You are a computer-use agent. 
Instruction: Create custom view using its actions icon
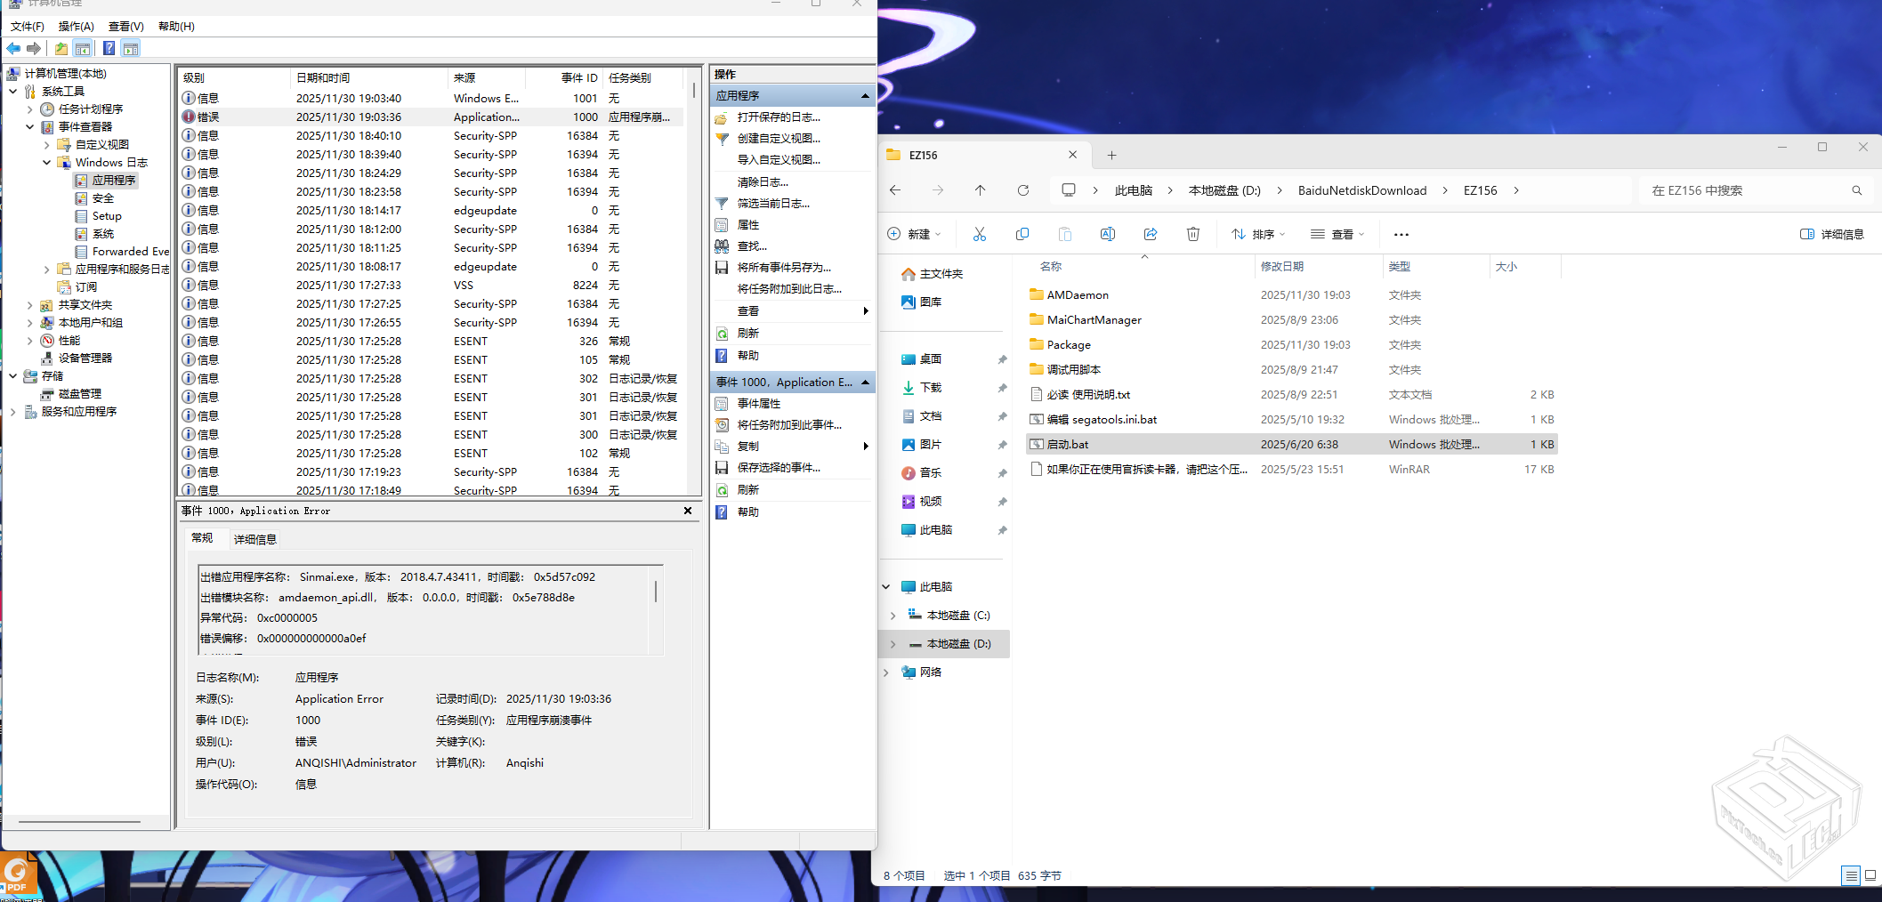coord(722,139)
